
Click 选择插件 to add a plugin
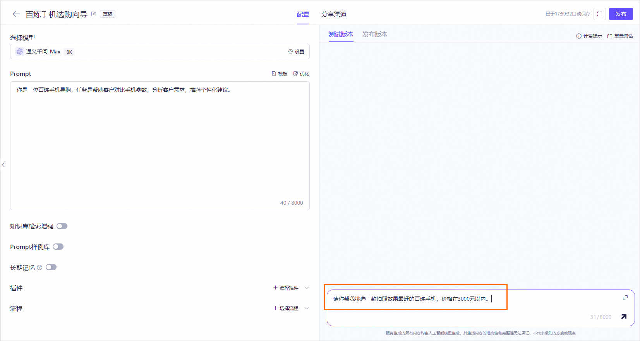[x=286, y=288]
